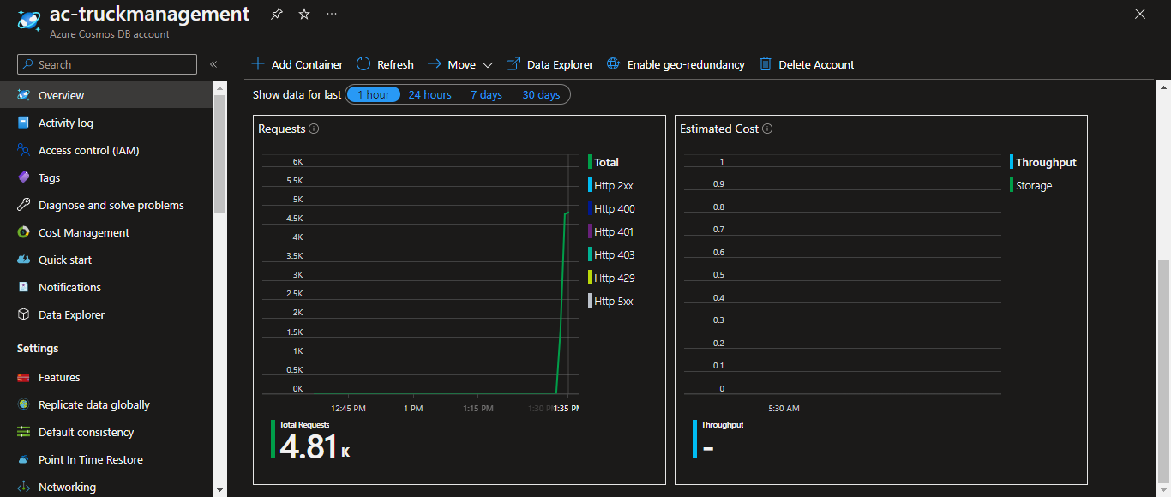Screen dimensions: 1171x497
Task: Toggle the Http 2xx legend series
Action: (610, 185)
